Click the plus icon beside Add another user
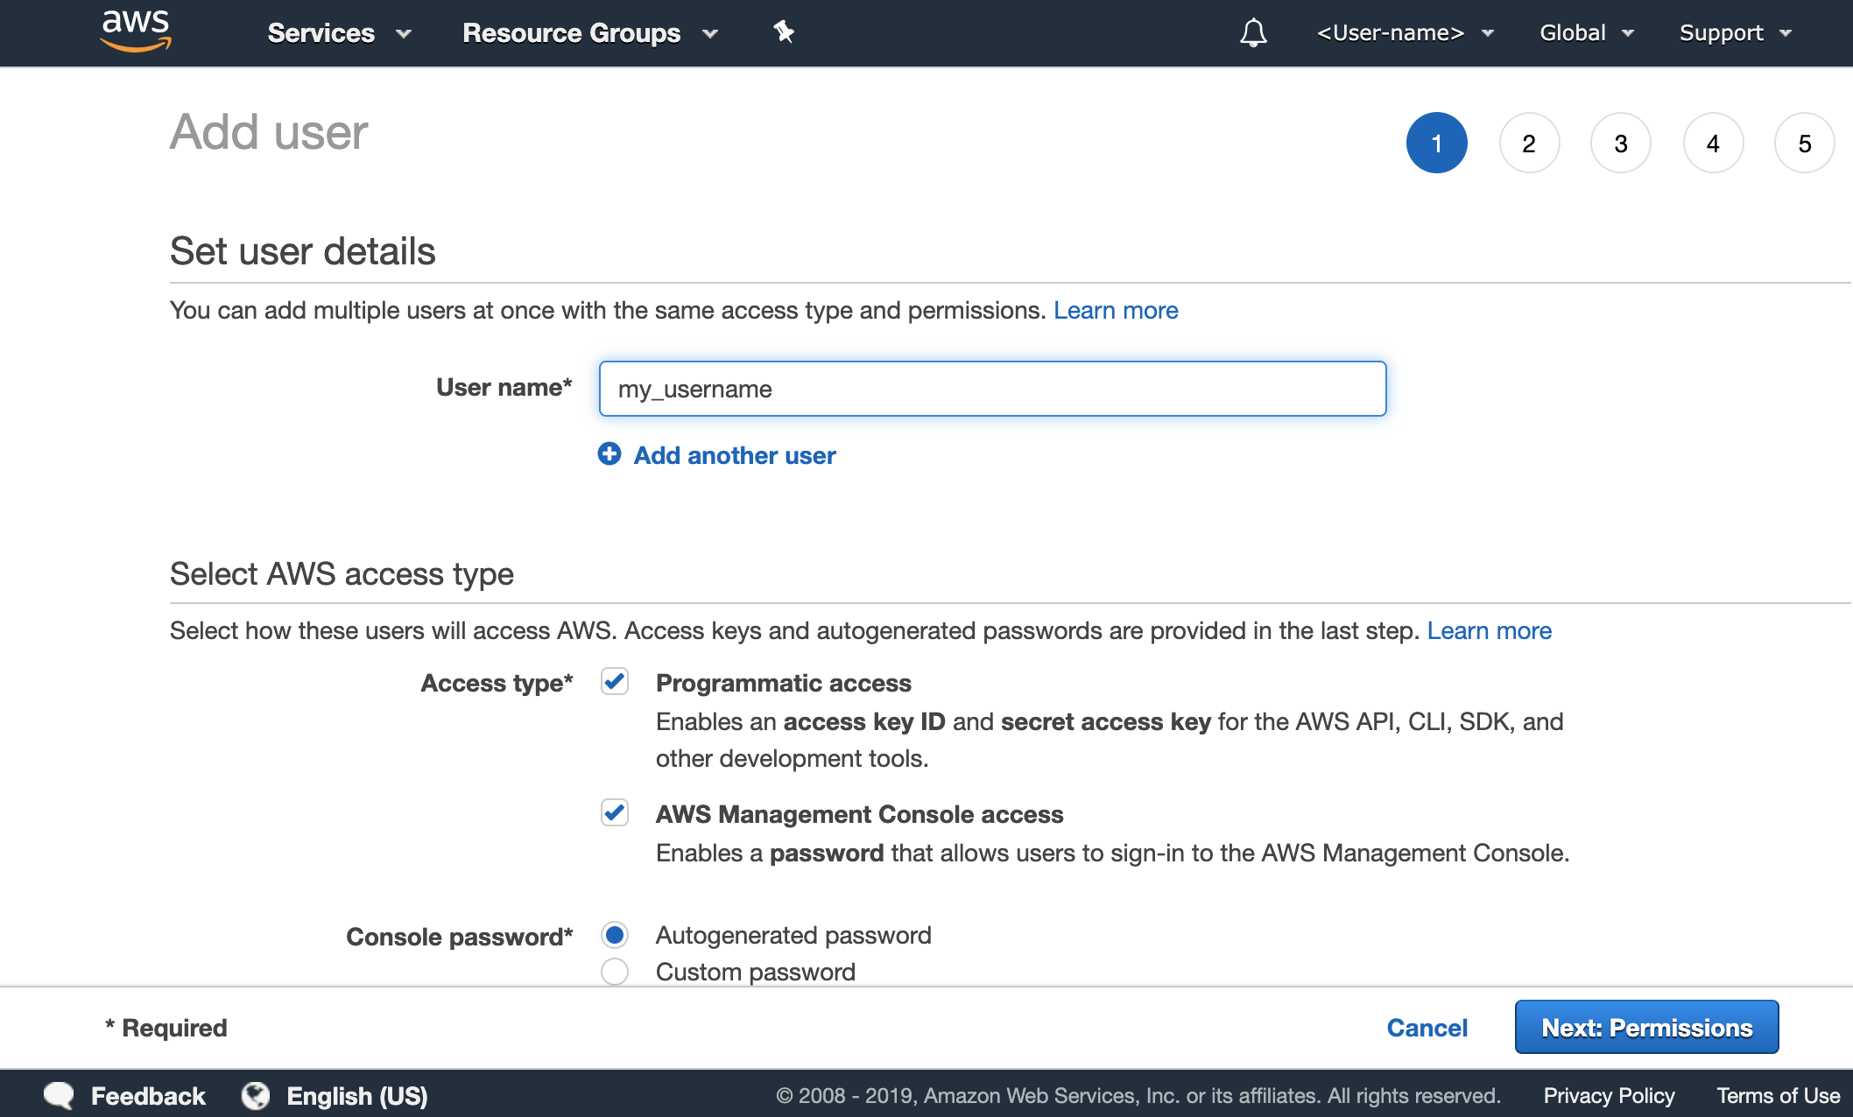 pos(609,454)
